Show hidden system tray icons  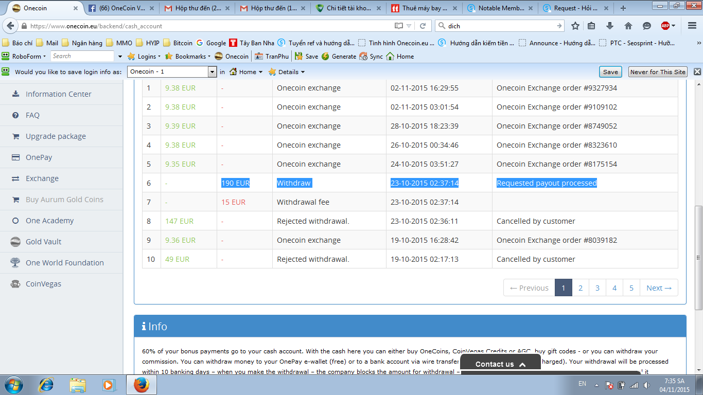[596, 385]
